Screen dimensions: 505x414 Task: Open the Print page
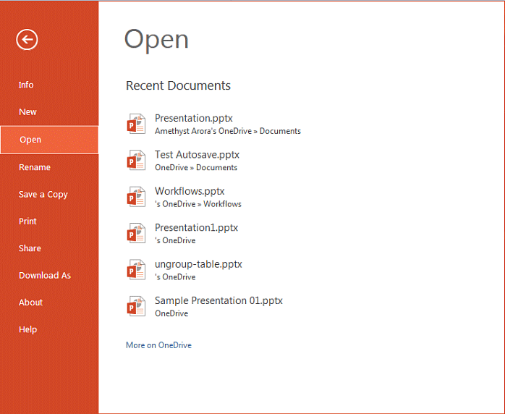click(x=27, y=221)
